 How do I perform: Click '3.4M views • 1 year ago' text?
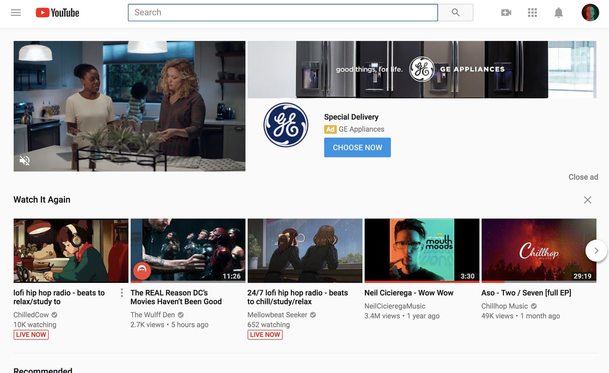[402, 316]
